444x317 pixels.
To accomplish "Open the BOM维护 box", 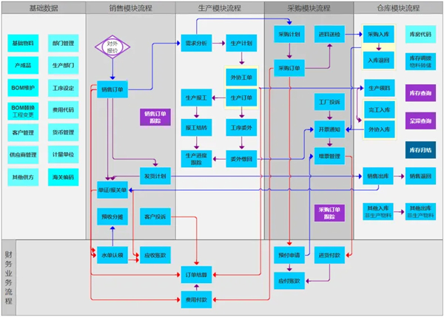I will point(24,88).
